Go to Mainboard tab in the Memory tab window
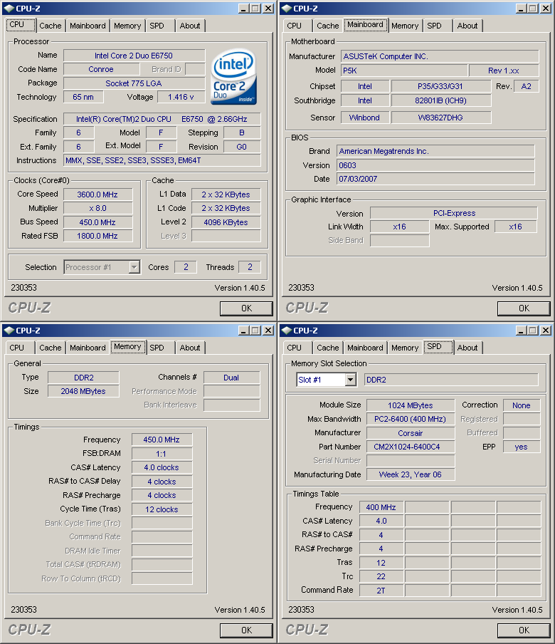 (88, 348)
